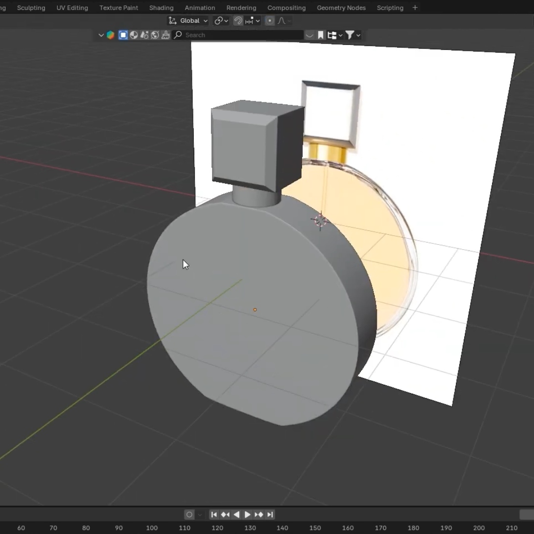Jump to the first frame of the timeline
The height and width of the screenshot is (534, 534).
point(214,515)
